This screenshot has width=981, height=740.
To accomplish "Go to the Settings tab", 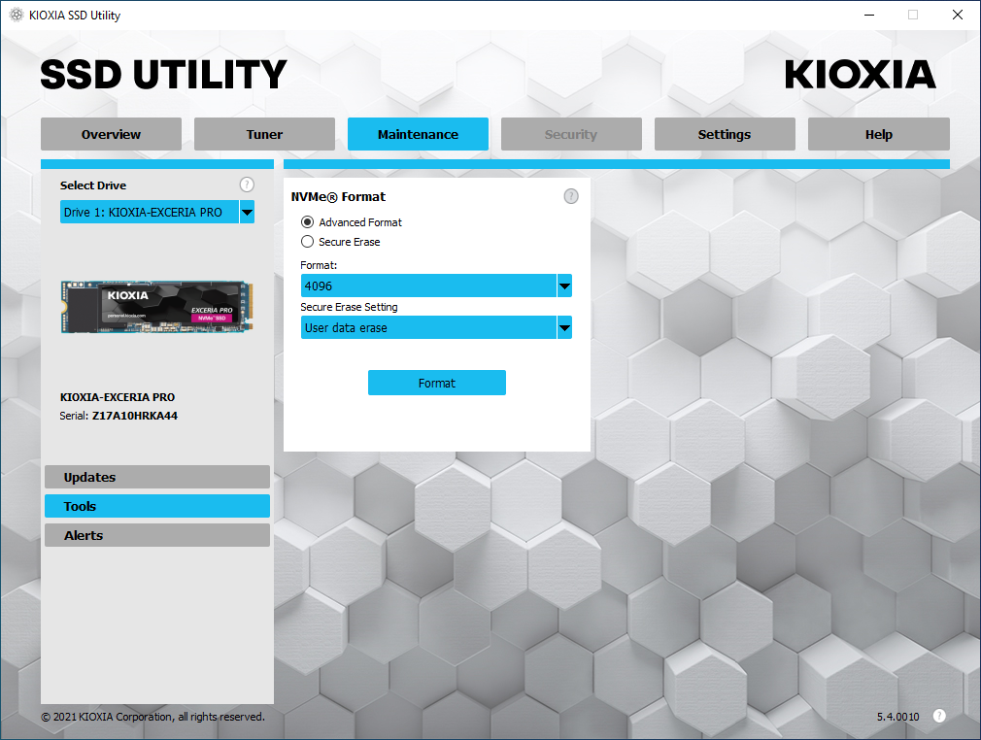I will 725,134.
